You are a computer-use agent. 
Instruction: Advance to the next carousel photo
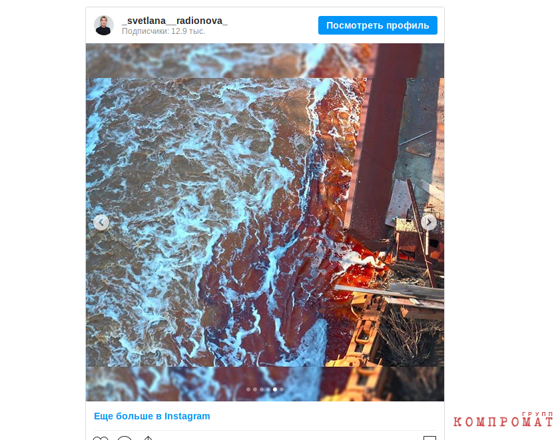pyautogui.click(x=429, y=222)
